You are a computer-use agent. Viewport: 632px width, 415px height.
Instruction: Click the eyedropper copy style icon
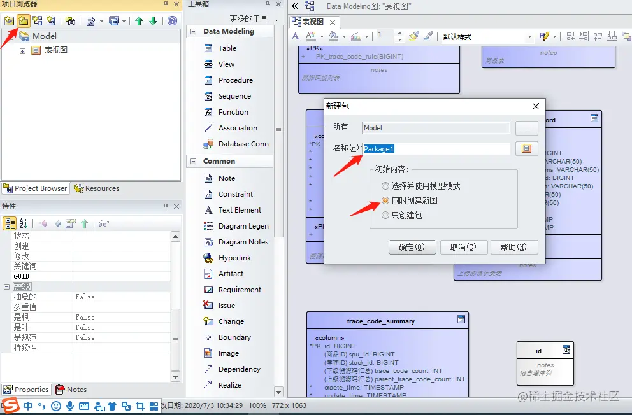tap(429, 36)
